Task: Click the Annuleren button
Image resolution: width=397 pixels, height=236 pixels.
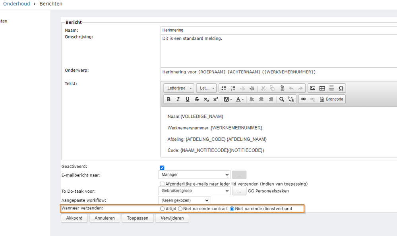Action: tap(105, 218)
